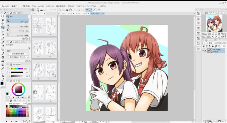Click the New document icon in command bar
The height and width of the screenshot is (123, 227).
pos(38,10)
